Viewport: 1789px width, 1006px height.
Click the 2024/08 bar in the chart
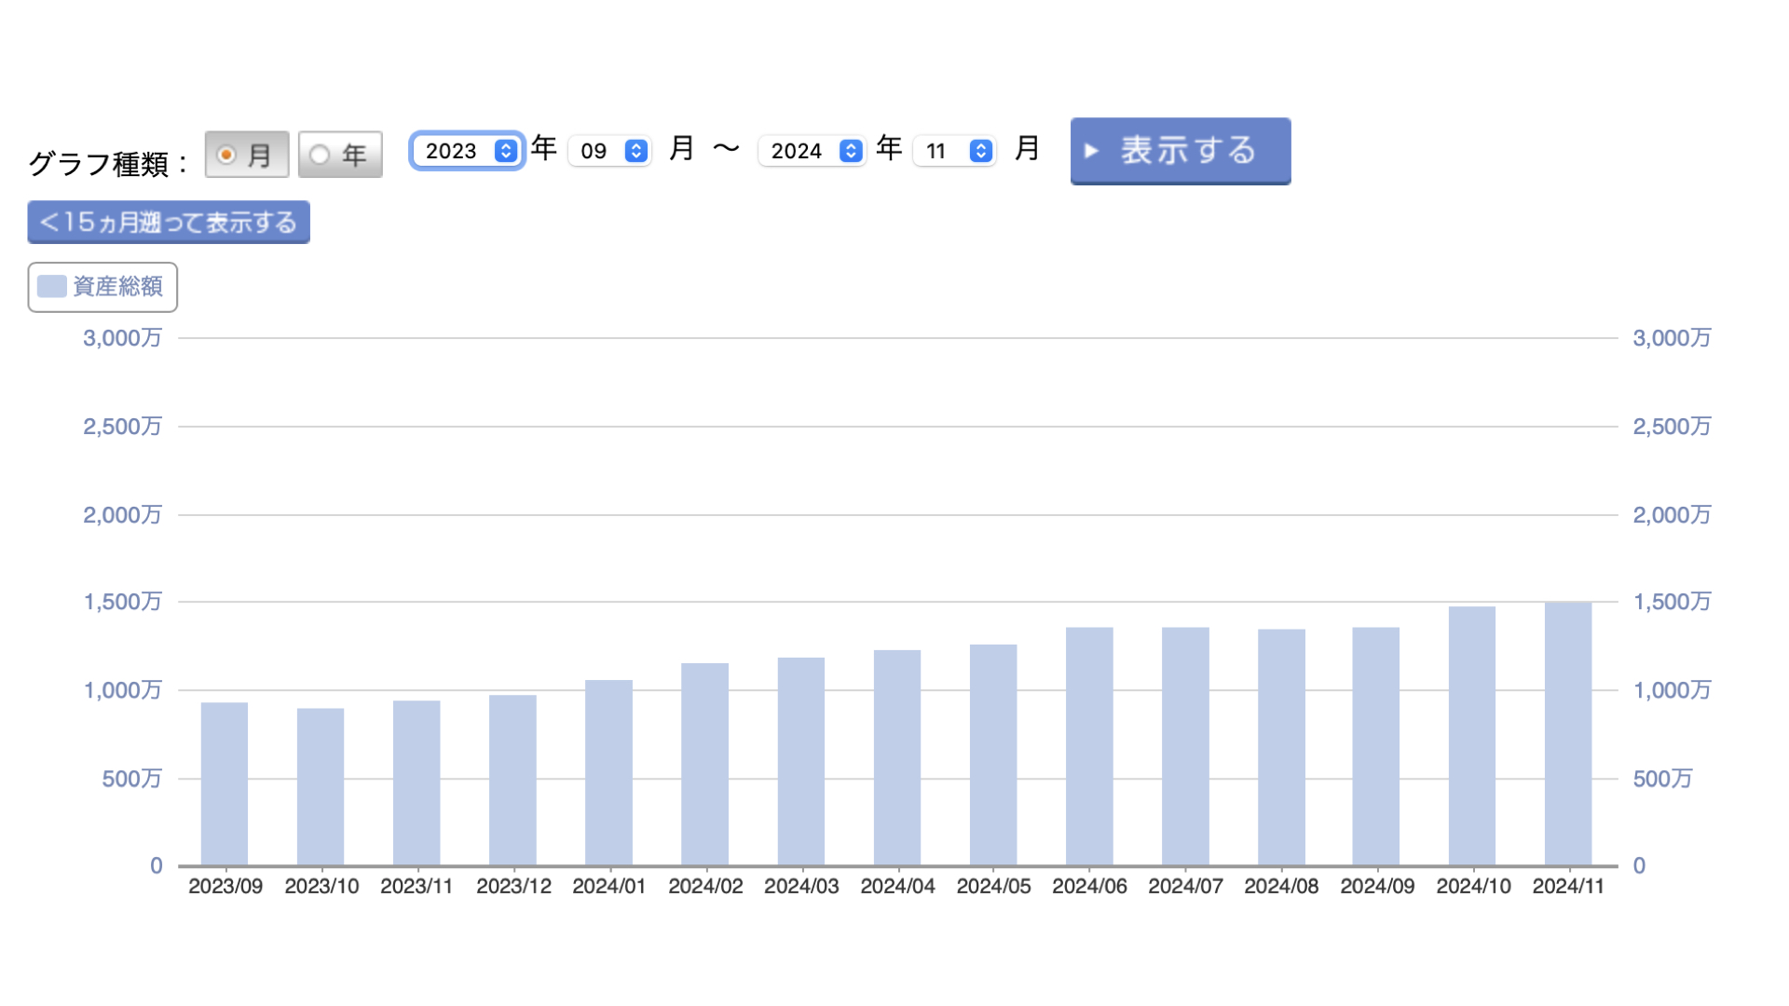coord(1281,748)
